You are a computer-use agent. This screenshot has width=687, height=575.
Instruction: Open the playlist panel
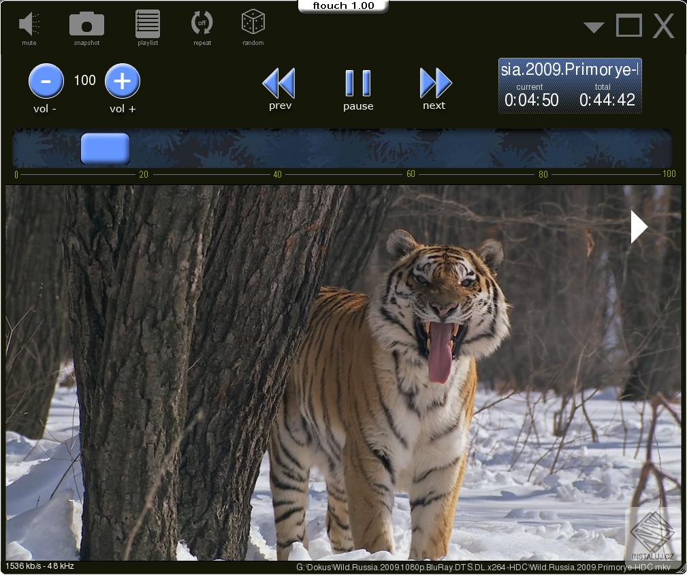click(x=147, y=24)
